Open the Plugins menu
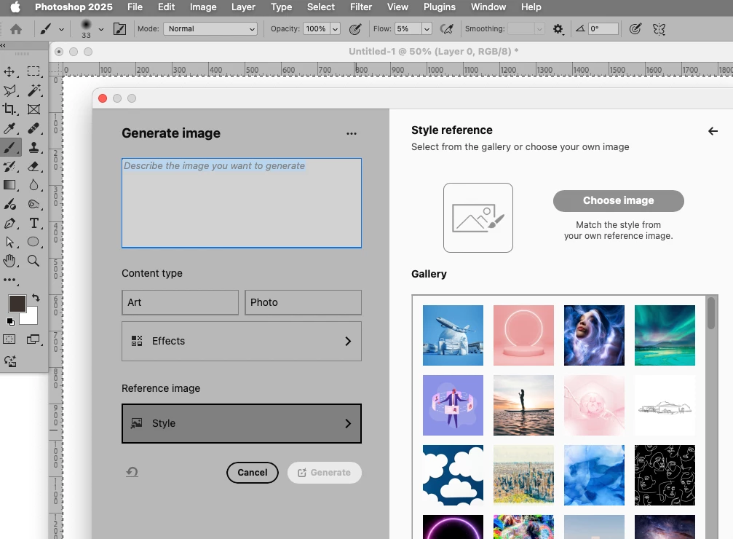This screenshot has height=539, width=733. tap(440, 7)
